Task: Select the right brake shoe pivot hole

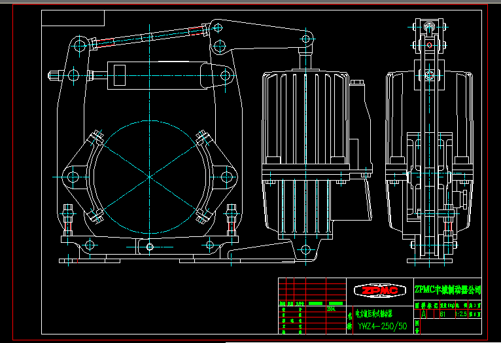Action: [228, 176]
